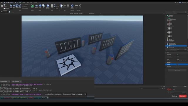Switch to the PLUGINS ribbon tab
The image size is (188, 106).
[35, 3]
